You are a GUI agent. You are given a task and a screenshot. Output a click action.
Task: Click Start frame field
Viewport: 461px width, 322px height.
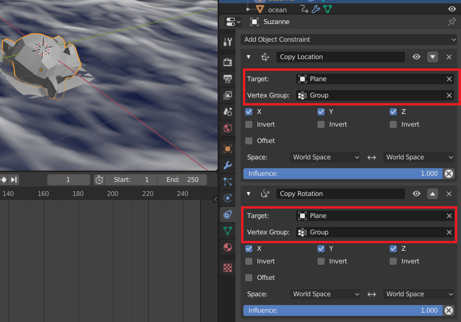[x=131, y=180]
